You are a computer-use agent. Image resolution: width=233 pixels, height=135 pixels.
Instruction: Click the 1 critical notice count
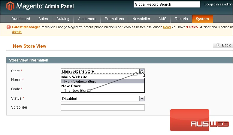point(192,27)
